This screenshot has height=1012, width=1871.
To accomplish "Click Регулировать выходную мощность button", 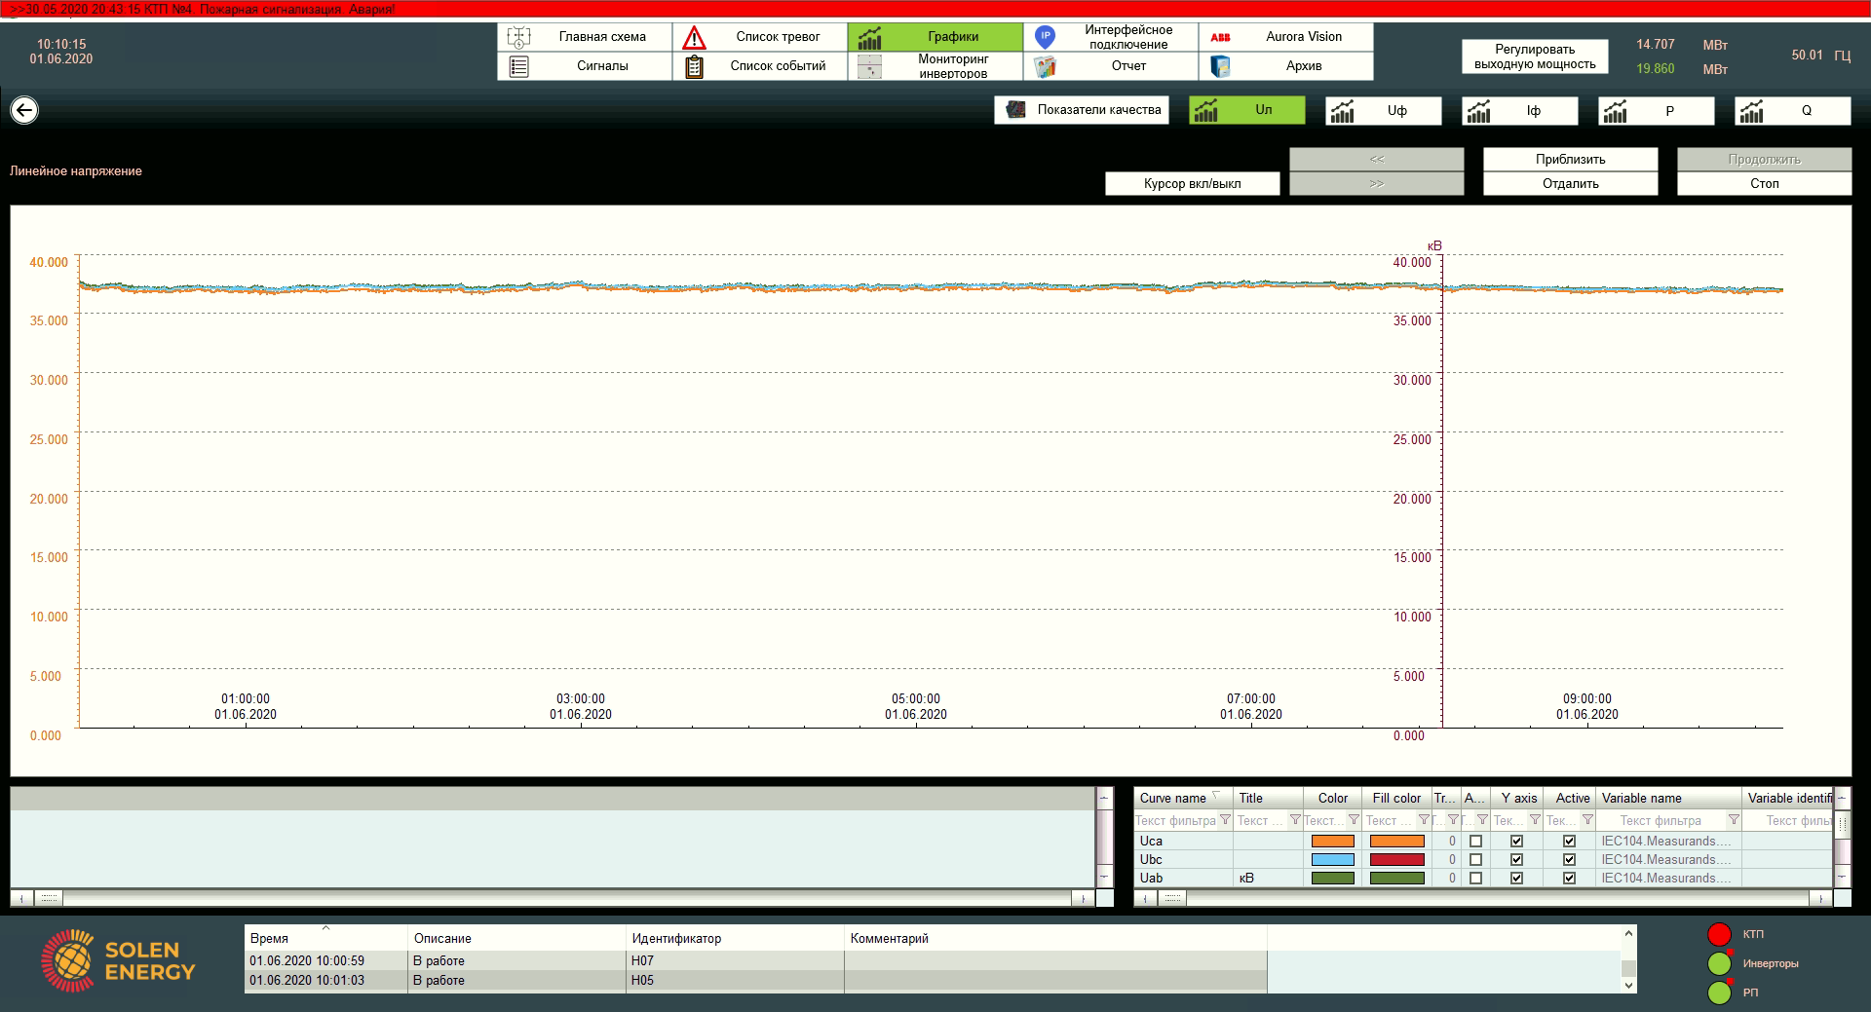I will coord(1535,56).
